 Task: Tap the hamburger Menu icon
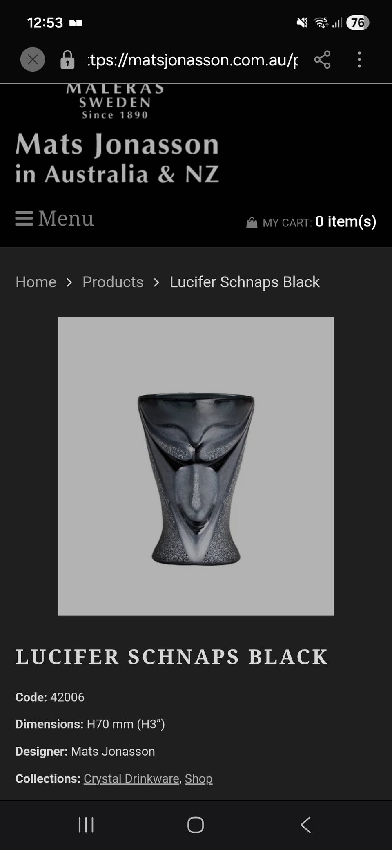(24, 218)
